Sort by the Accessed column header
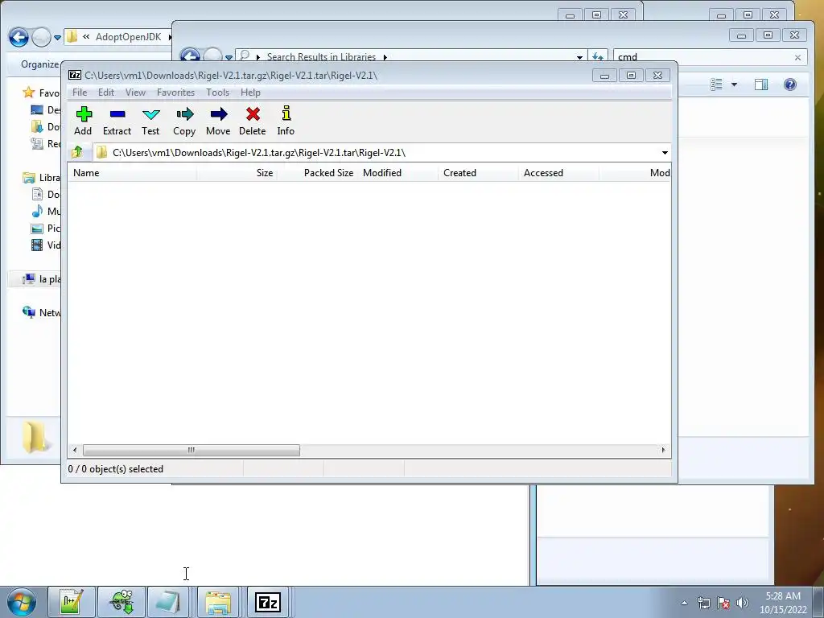Viewport: 824px width, 618px height. [x=558, y=173]
